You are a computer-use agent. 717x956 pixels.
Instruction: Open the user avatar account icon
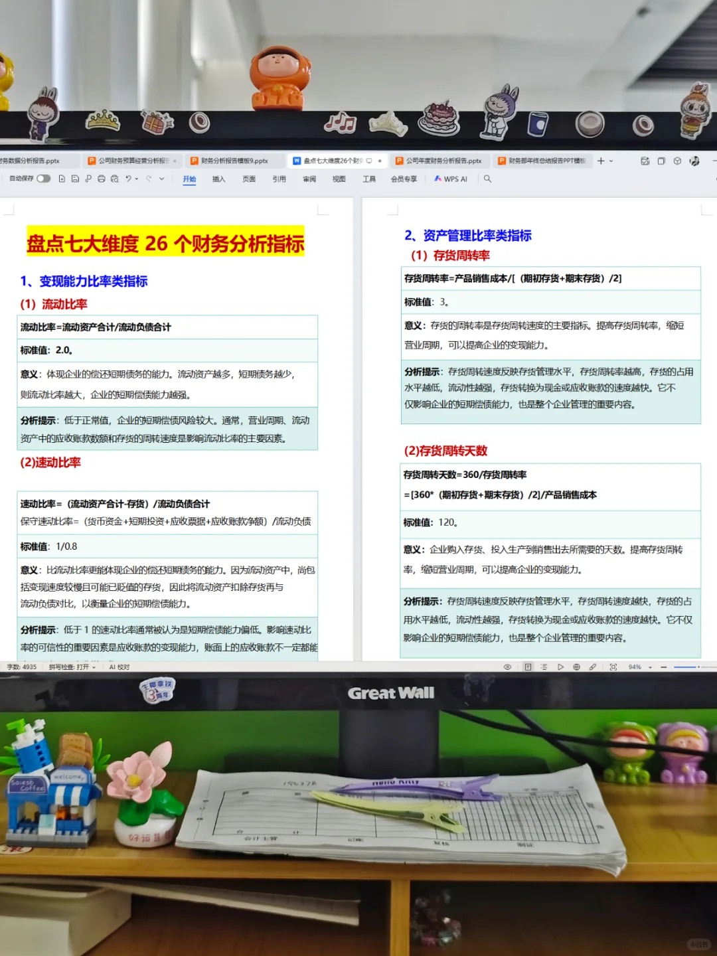tap(694, 161)
